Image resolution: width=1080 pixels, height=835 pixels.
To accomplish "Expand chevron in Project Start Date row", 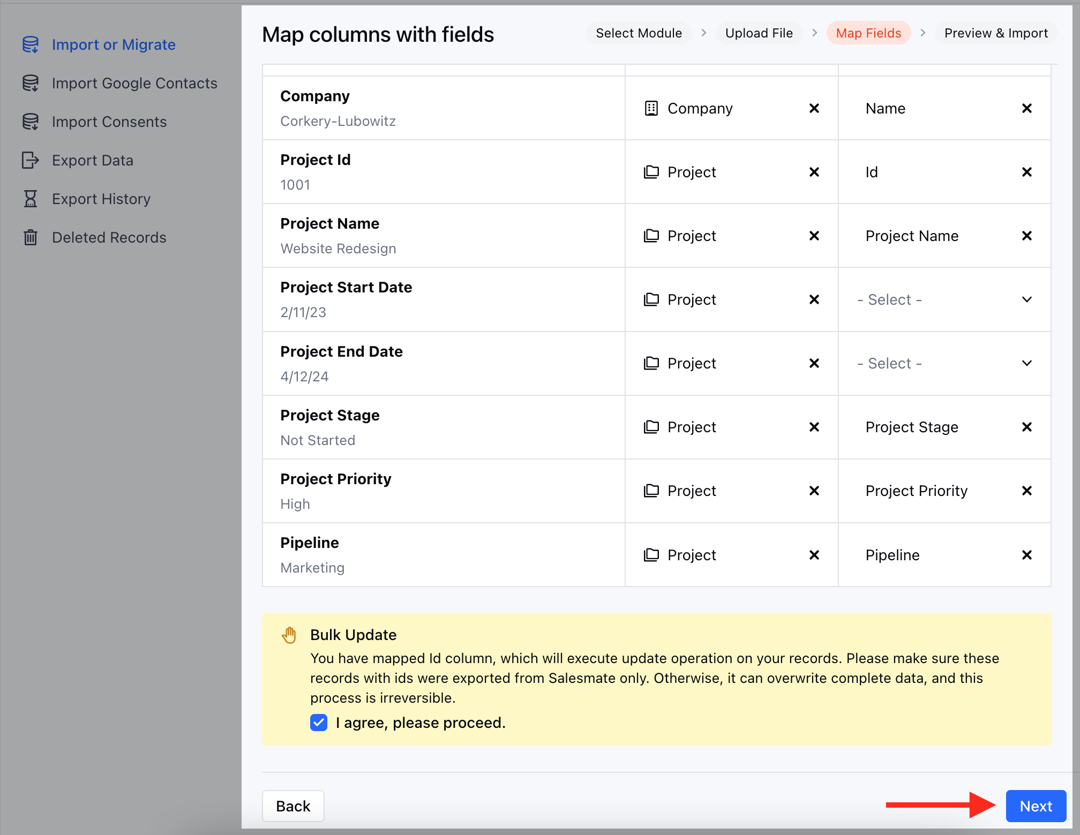I will (1027, 300).
